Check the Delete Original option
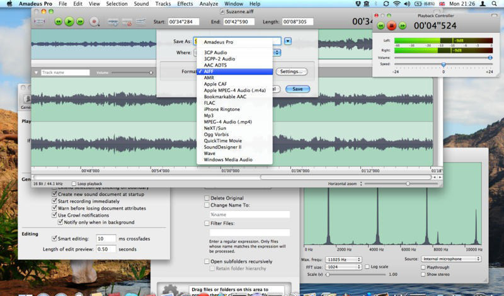 tap(206, 198)
